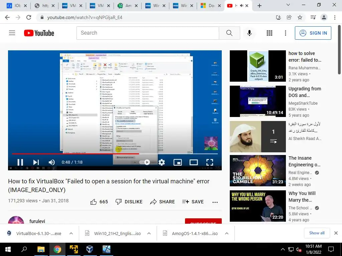Open media controls icon in Chrome toolbar
The height and width of the screenshot is (256, 342).
pos(313,17)
